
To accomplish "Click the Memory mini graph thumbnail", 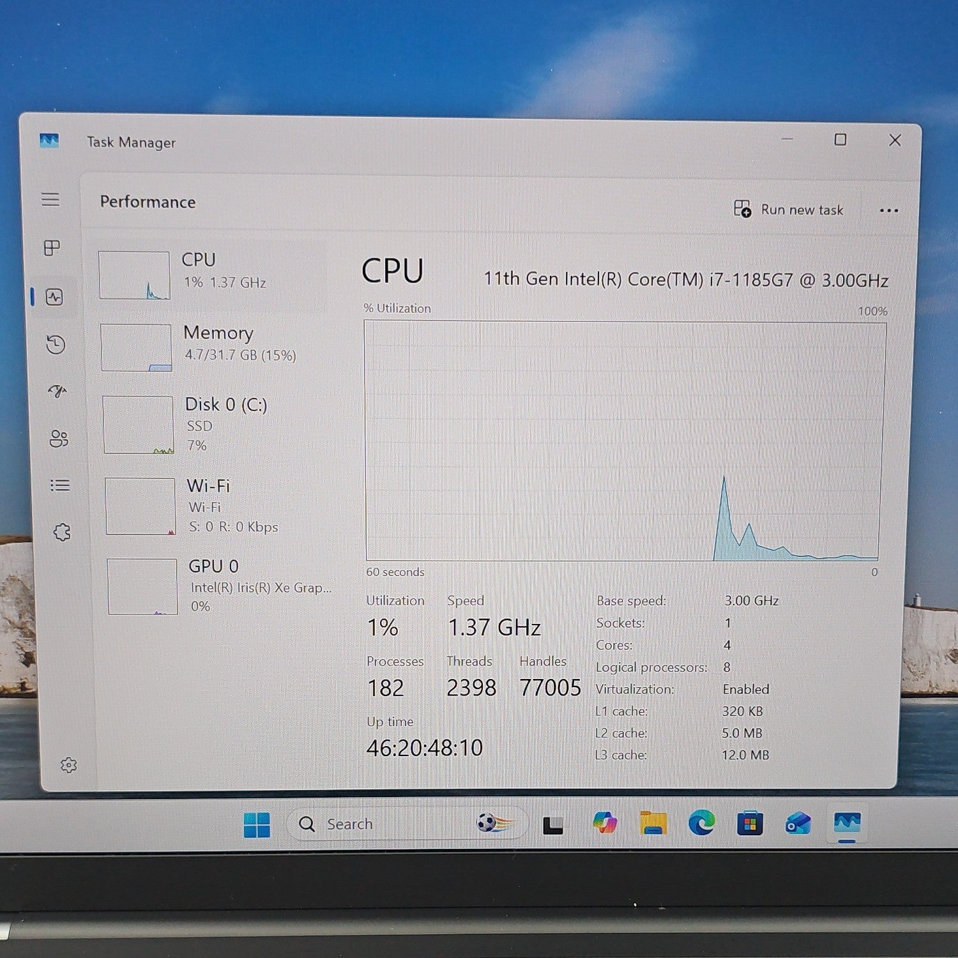I will point(136,347).
